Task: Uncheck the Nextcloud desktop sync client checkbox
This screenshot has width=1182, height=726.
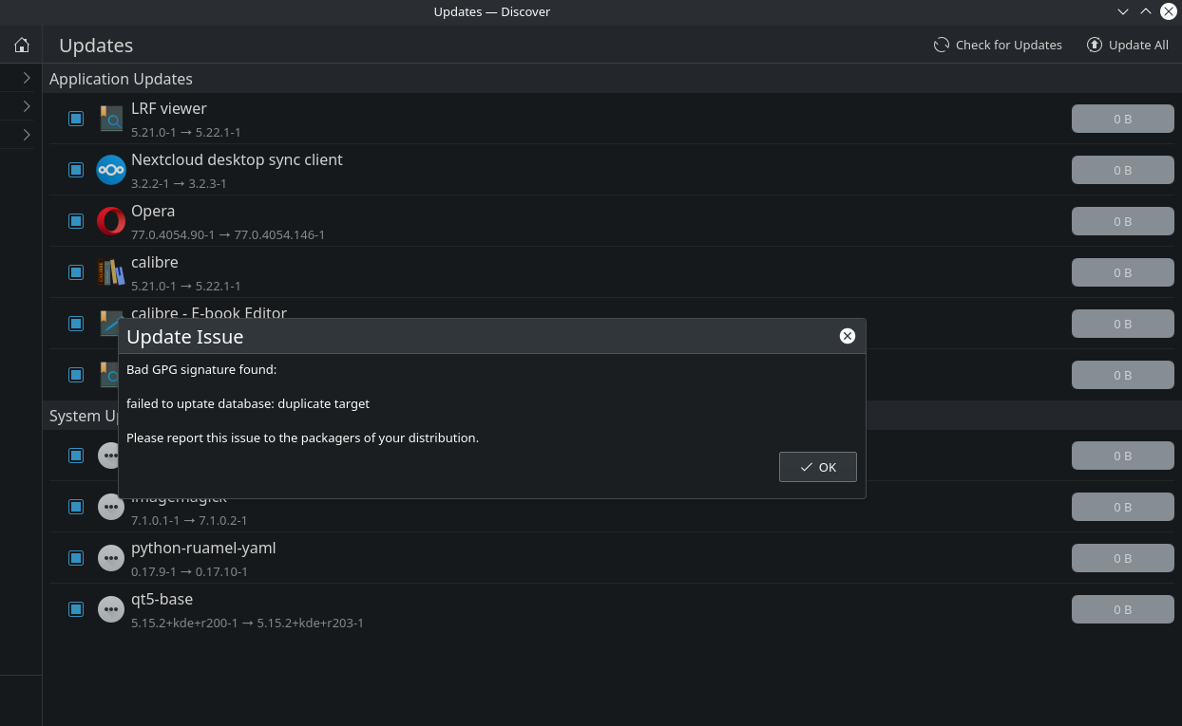Action: point(76,170)
